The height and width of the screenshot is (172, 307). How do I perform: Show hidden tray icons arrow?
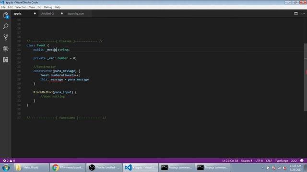[262, 168]
